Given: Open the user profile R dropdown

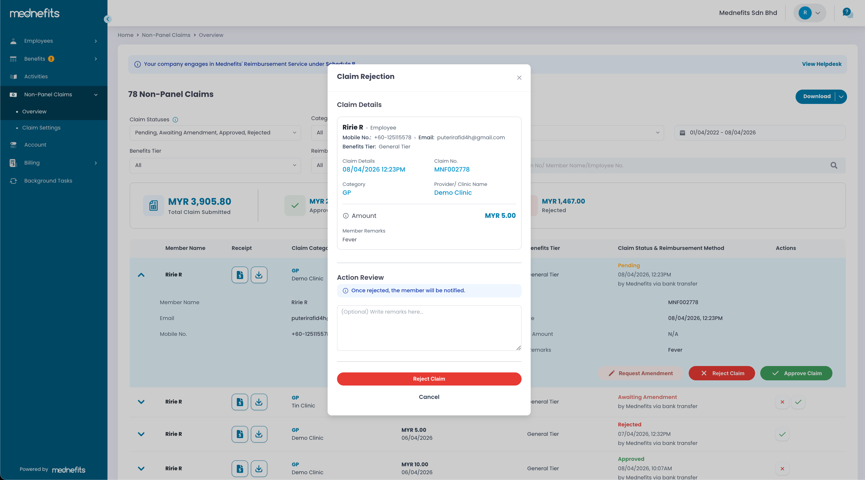Looking at the screenshot, I should pos(810,13).
